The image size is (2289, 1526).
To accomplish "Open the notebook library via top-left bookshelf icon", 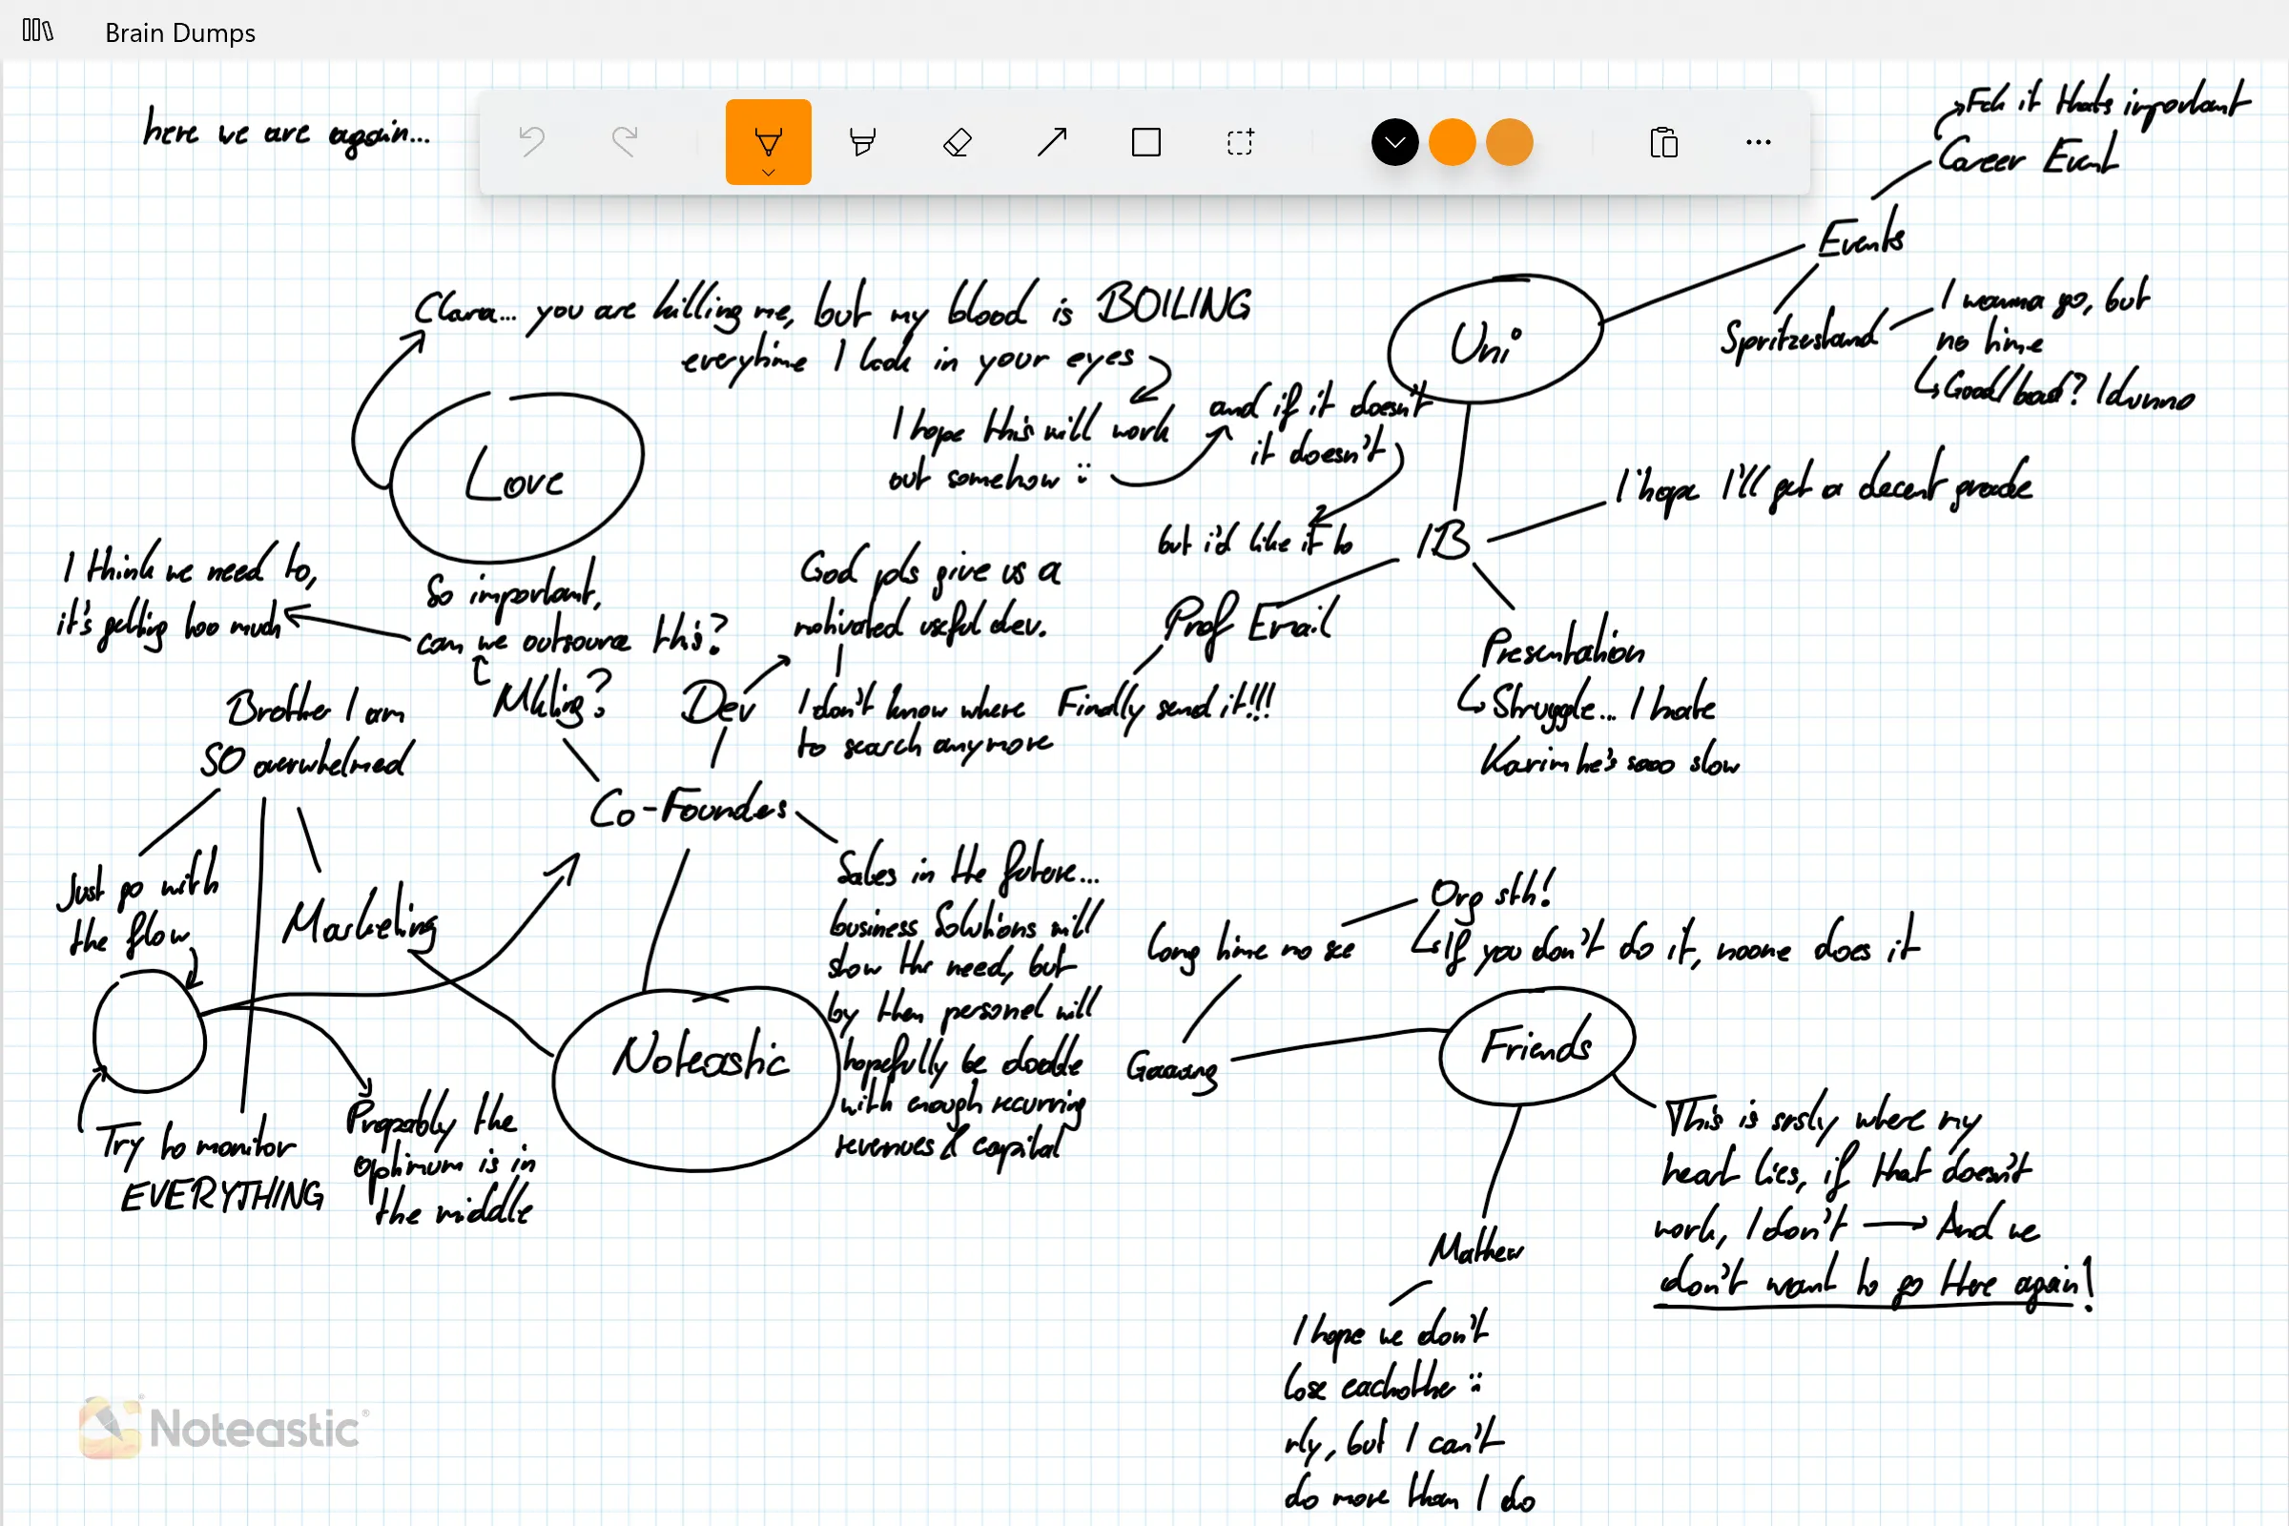I will coord(37,31).
